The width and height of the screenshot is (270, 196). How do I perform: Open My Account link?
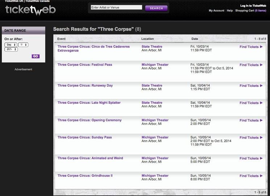(216, 11)
